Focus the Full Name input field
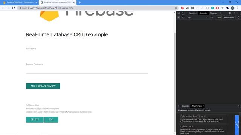 (87, 49)
